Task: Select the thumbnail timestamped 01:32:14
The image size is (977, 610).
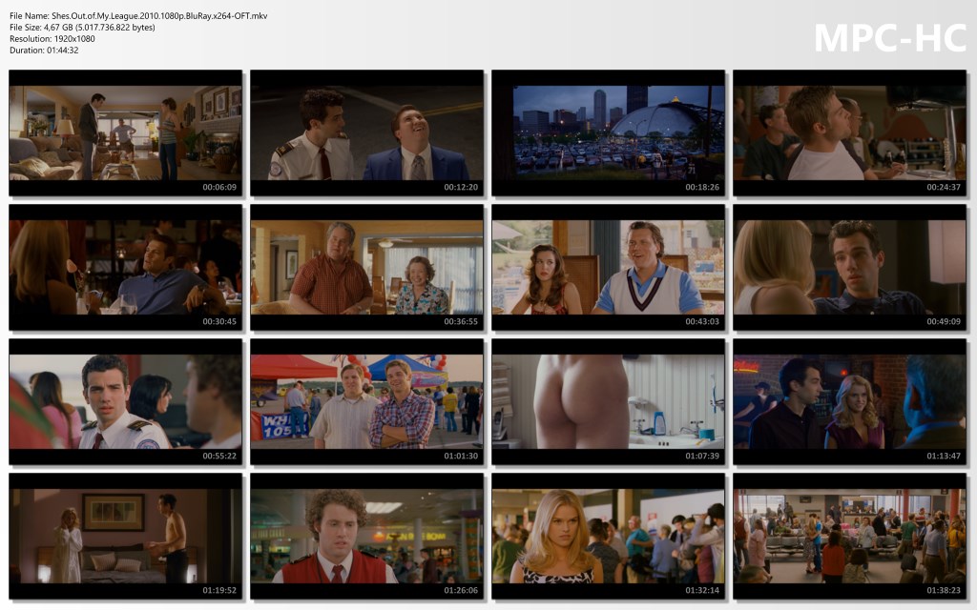Action: pyautogui.click(x=608, y=536)
